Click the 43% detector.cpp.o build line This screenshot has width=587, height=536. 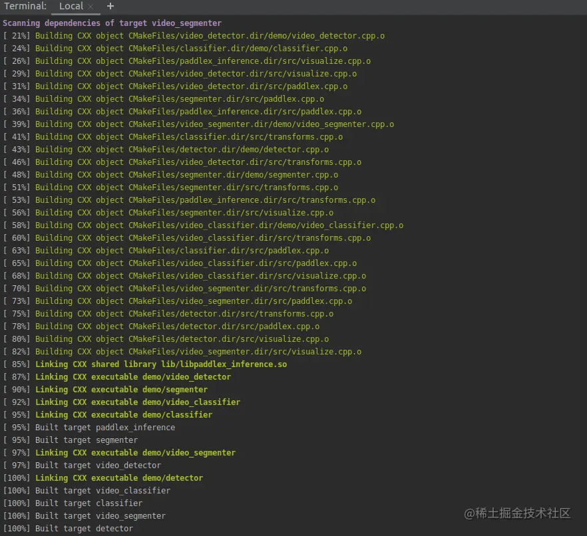(x=166, y=150)
